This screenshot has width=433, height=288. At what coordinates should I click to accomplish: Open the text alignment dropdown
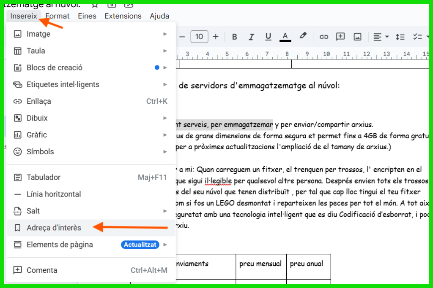pyautogui.click(x=381, y=37)
